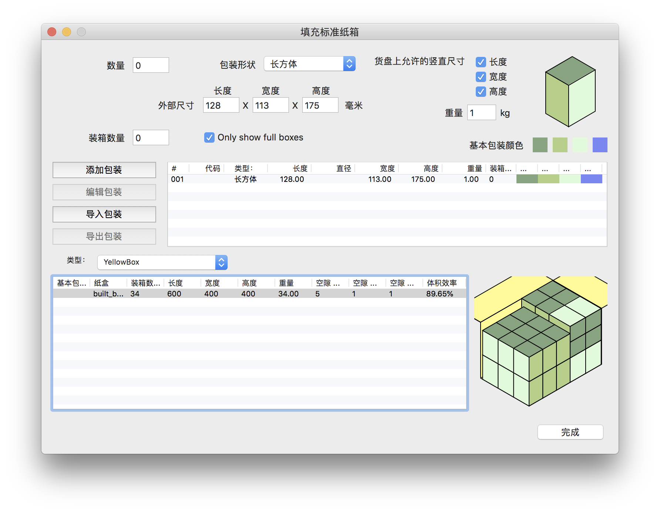Viewport: 660px width, 513px height.
Task: Click the 数量 input field
Action: point(151,65)
